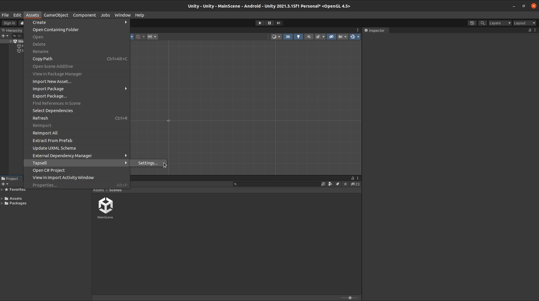The width and height of the screenshot is (539, 301).
Task: Toggle scene effects icon
Action: pyautogui.click(x=318, y=37)
